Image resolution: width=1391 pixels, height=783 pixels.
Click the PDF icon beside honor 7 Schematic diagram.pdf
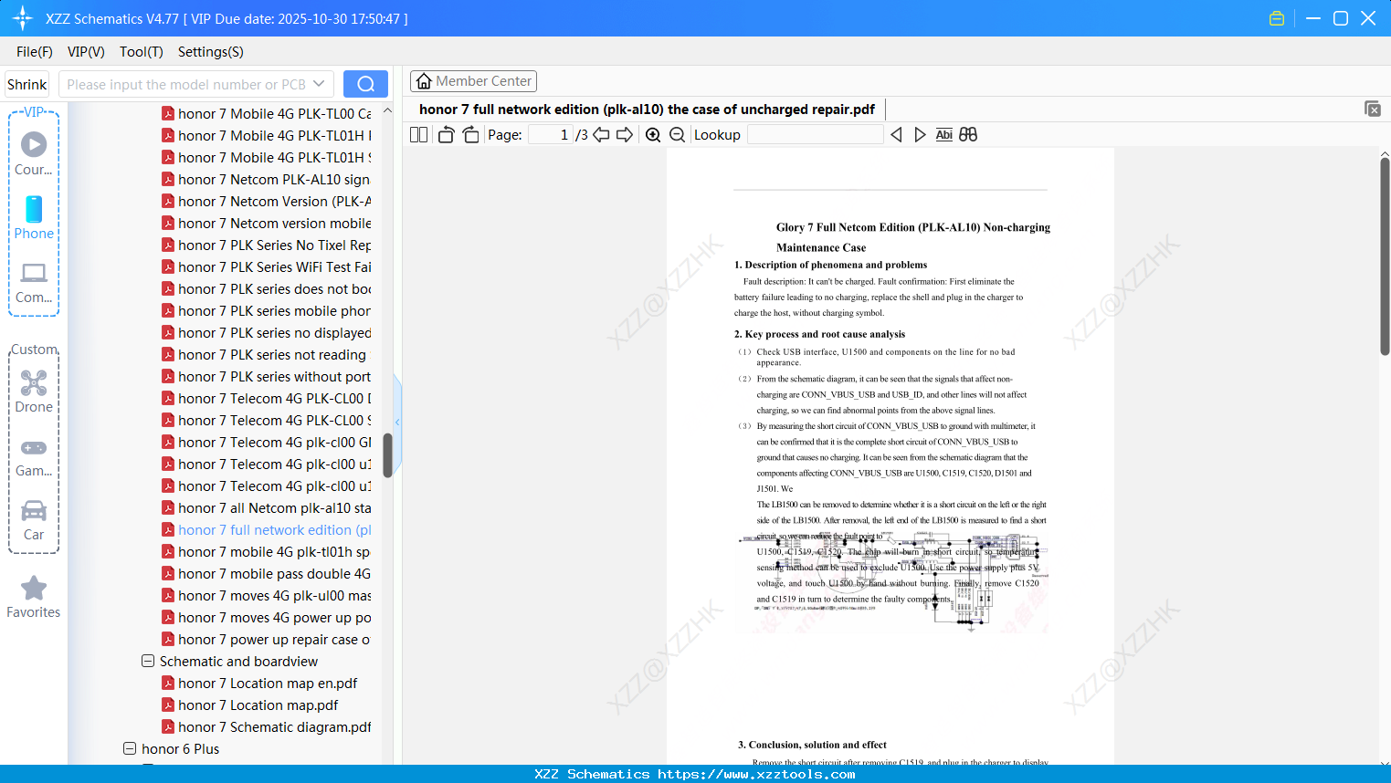click(168, 726)
